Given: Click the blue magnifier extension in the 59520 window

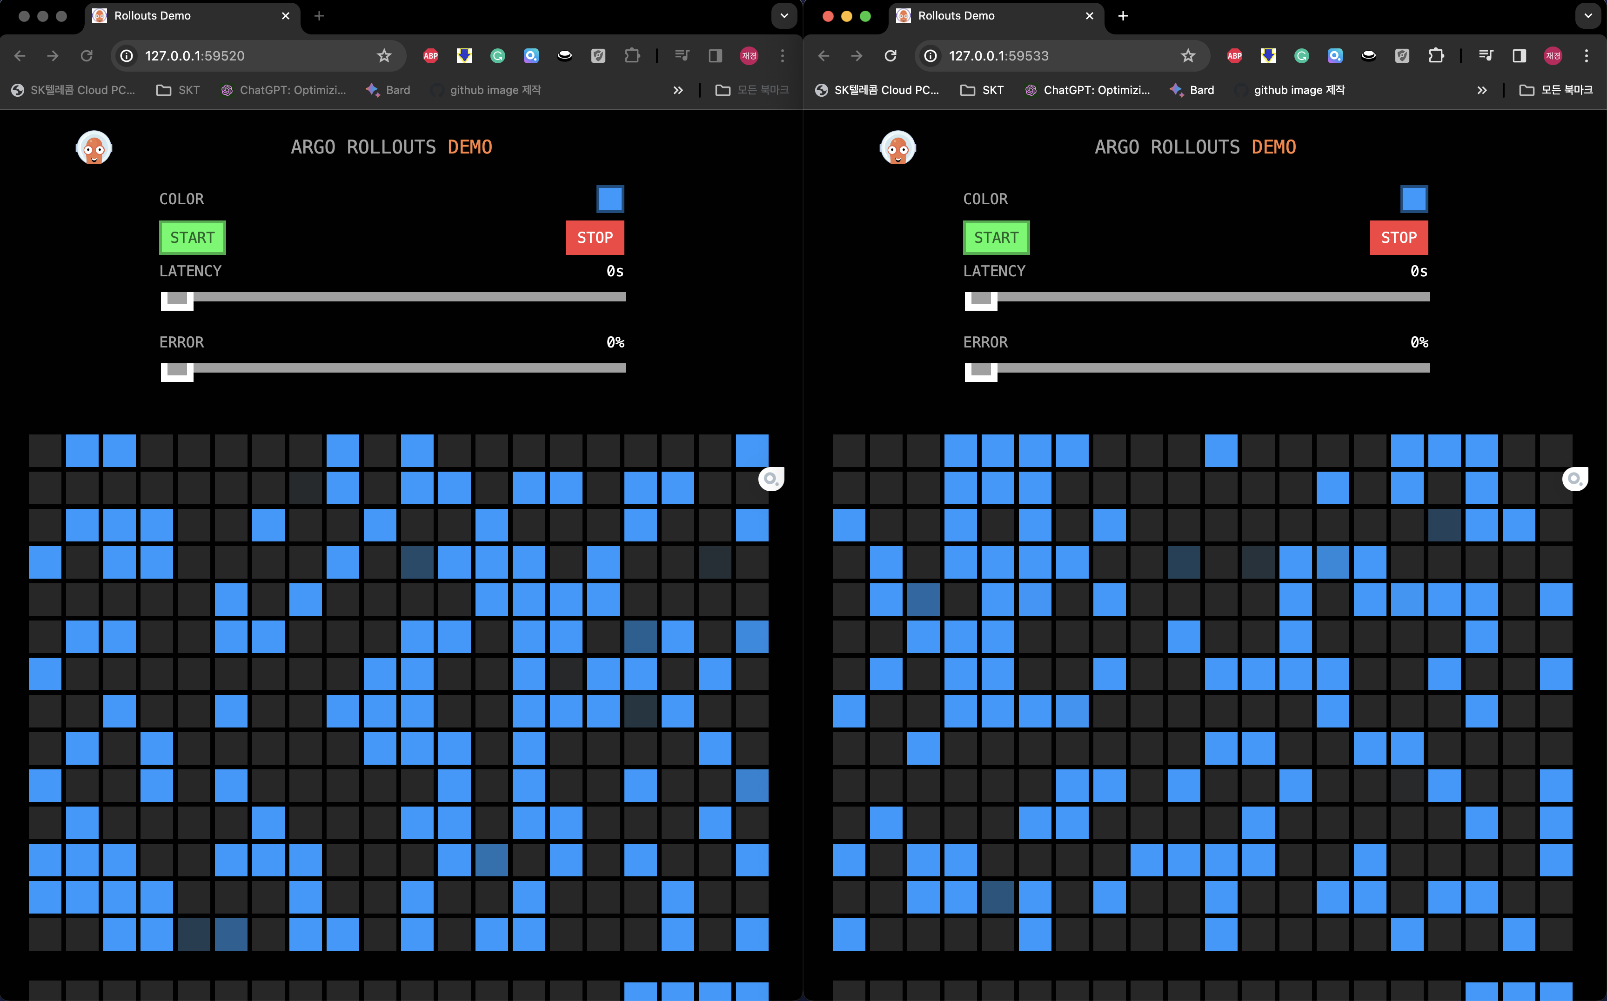Looking at the screenshot, I should (x=531, y=56).
